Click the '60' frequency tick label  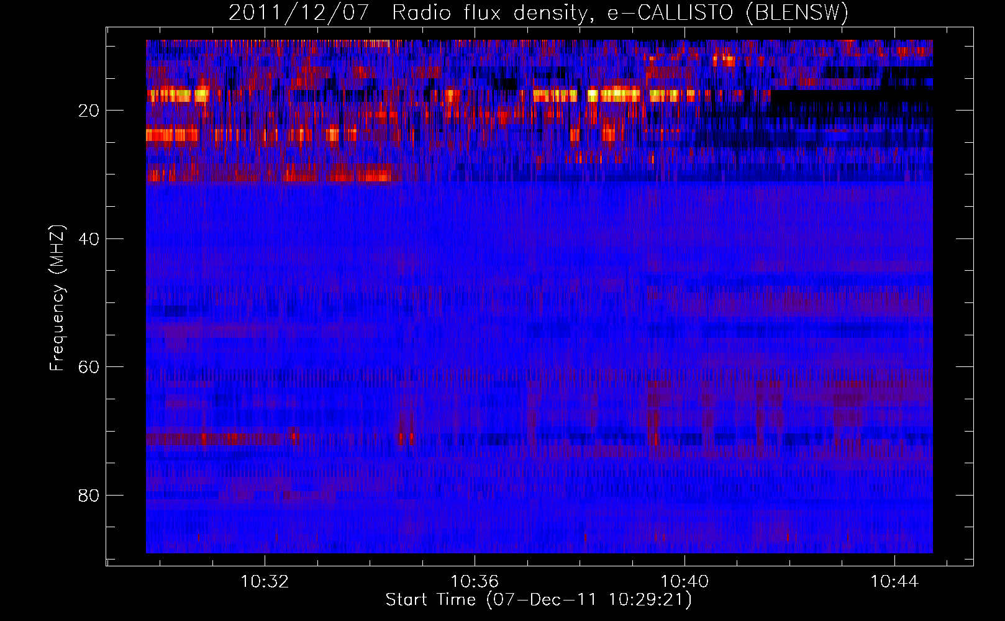(89, 367)
